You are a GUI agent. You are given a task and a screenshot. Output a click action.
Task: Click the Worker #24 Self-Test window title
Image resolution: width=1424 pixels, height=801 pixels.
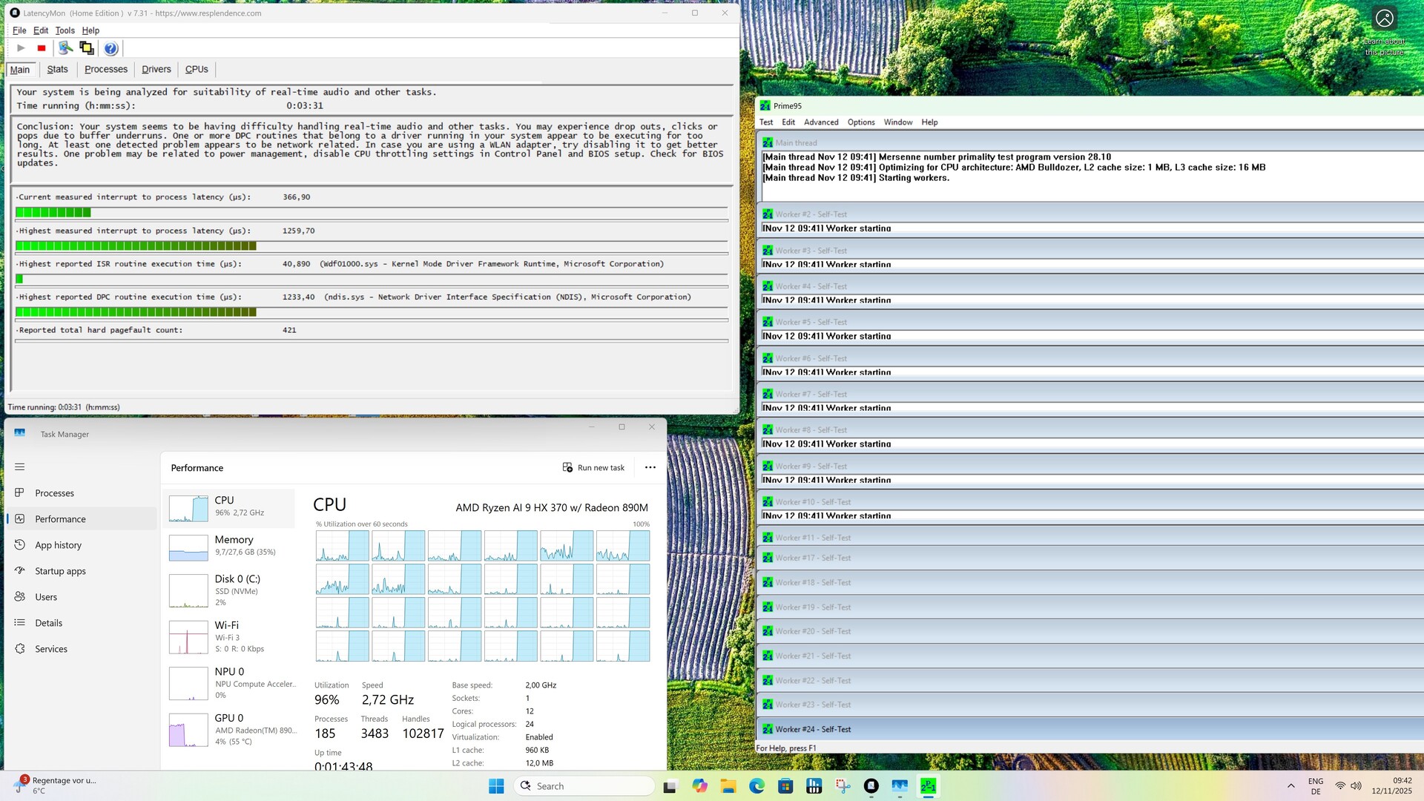click(813, 730)
